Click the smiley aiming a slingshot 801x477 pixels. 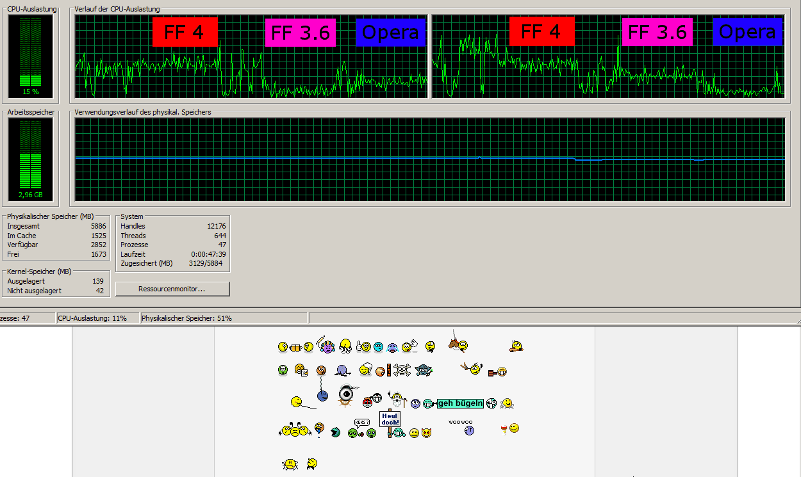coord(472,369)
